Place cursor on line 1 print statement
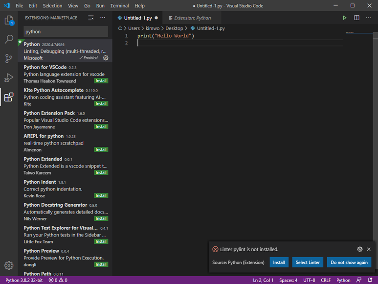Viewport: 378px width, 284px height. [166, 36]
